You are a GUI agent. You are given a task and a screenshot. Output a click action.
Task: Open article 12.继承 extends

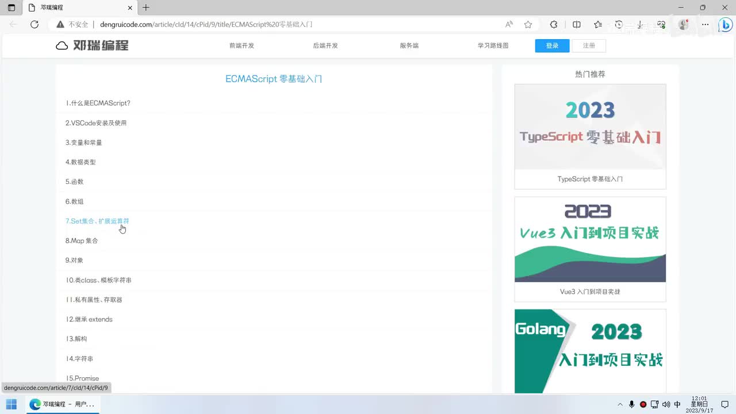coord(89,319)
